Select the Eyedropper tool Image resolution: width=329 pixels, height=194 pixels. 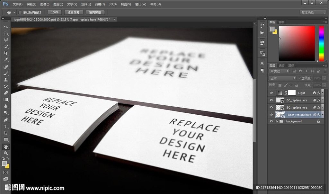click(6, 59)
